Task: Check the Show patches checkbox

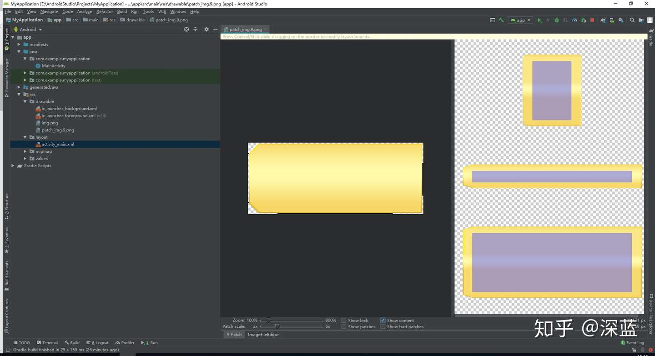Action: pyautogui.click(x=344, y=326)
